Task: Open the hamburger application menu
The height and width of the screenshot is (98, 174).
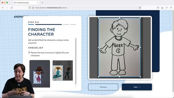Action: click(x=171, y=8)
